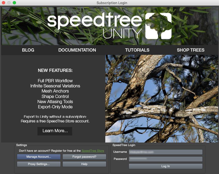Open Proxy Settings...
The height and width of the screenshot is (174, 219).
click(x=39, y=164)
